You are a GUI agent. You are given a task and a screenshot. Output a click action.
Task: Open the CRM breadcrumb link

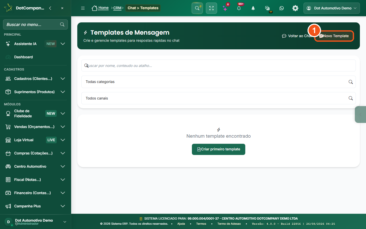(117, 8)
